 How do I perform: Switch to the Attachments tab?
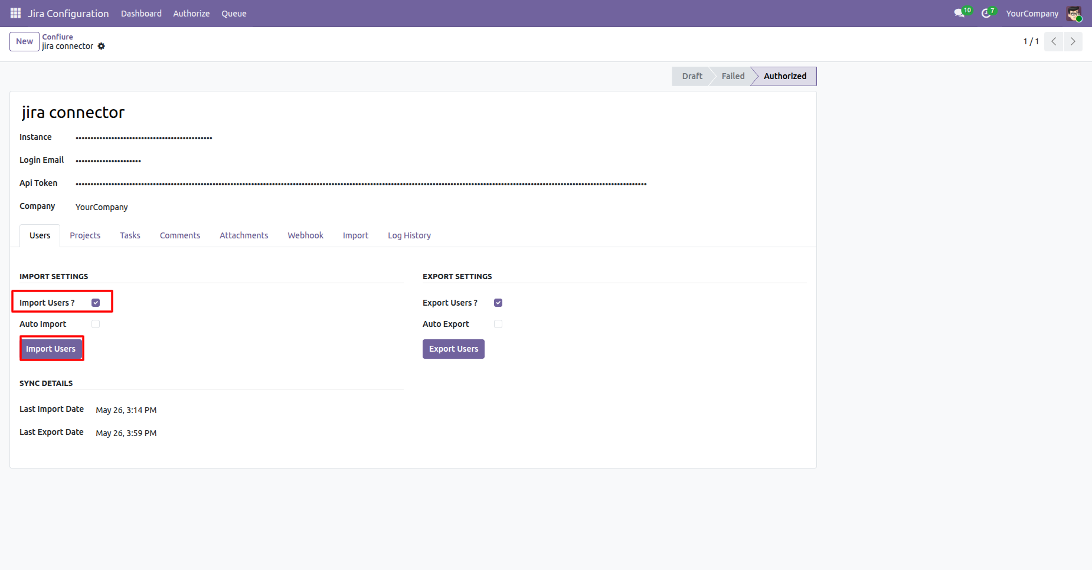pos(244,235)
